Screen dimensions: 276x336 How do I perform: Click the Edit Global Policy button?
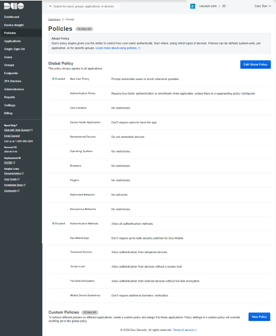tap(255, 64)
